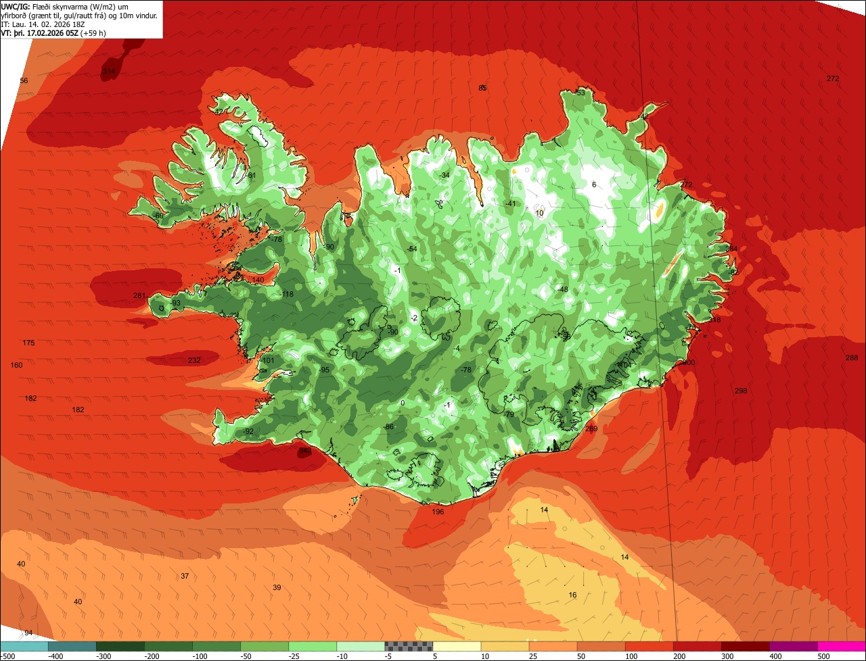Viewport: 866px width, 661px height.
Task: Click the '(+59 h)' forecast offset text
Action: pyautogui.click(x=93, y=33)
